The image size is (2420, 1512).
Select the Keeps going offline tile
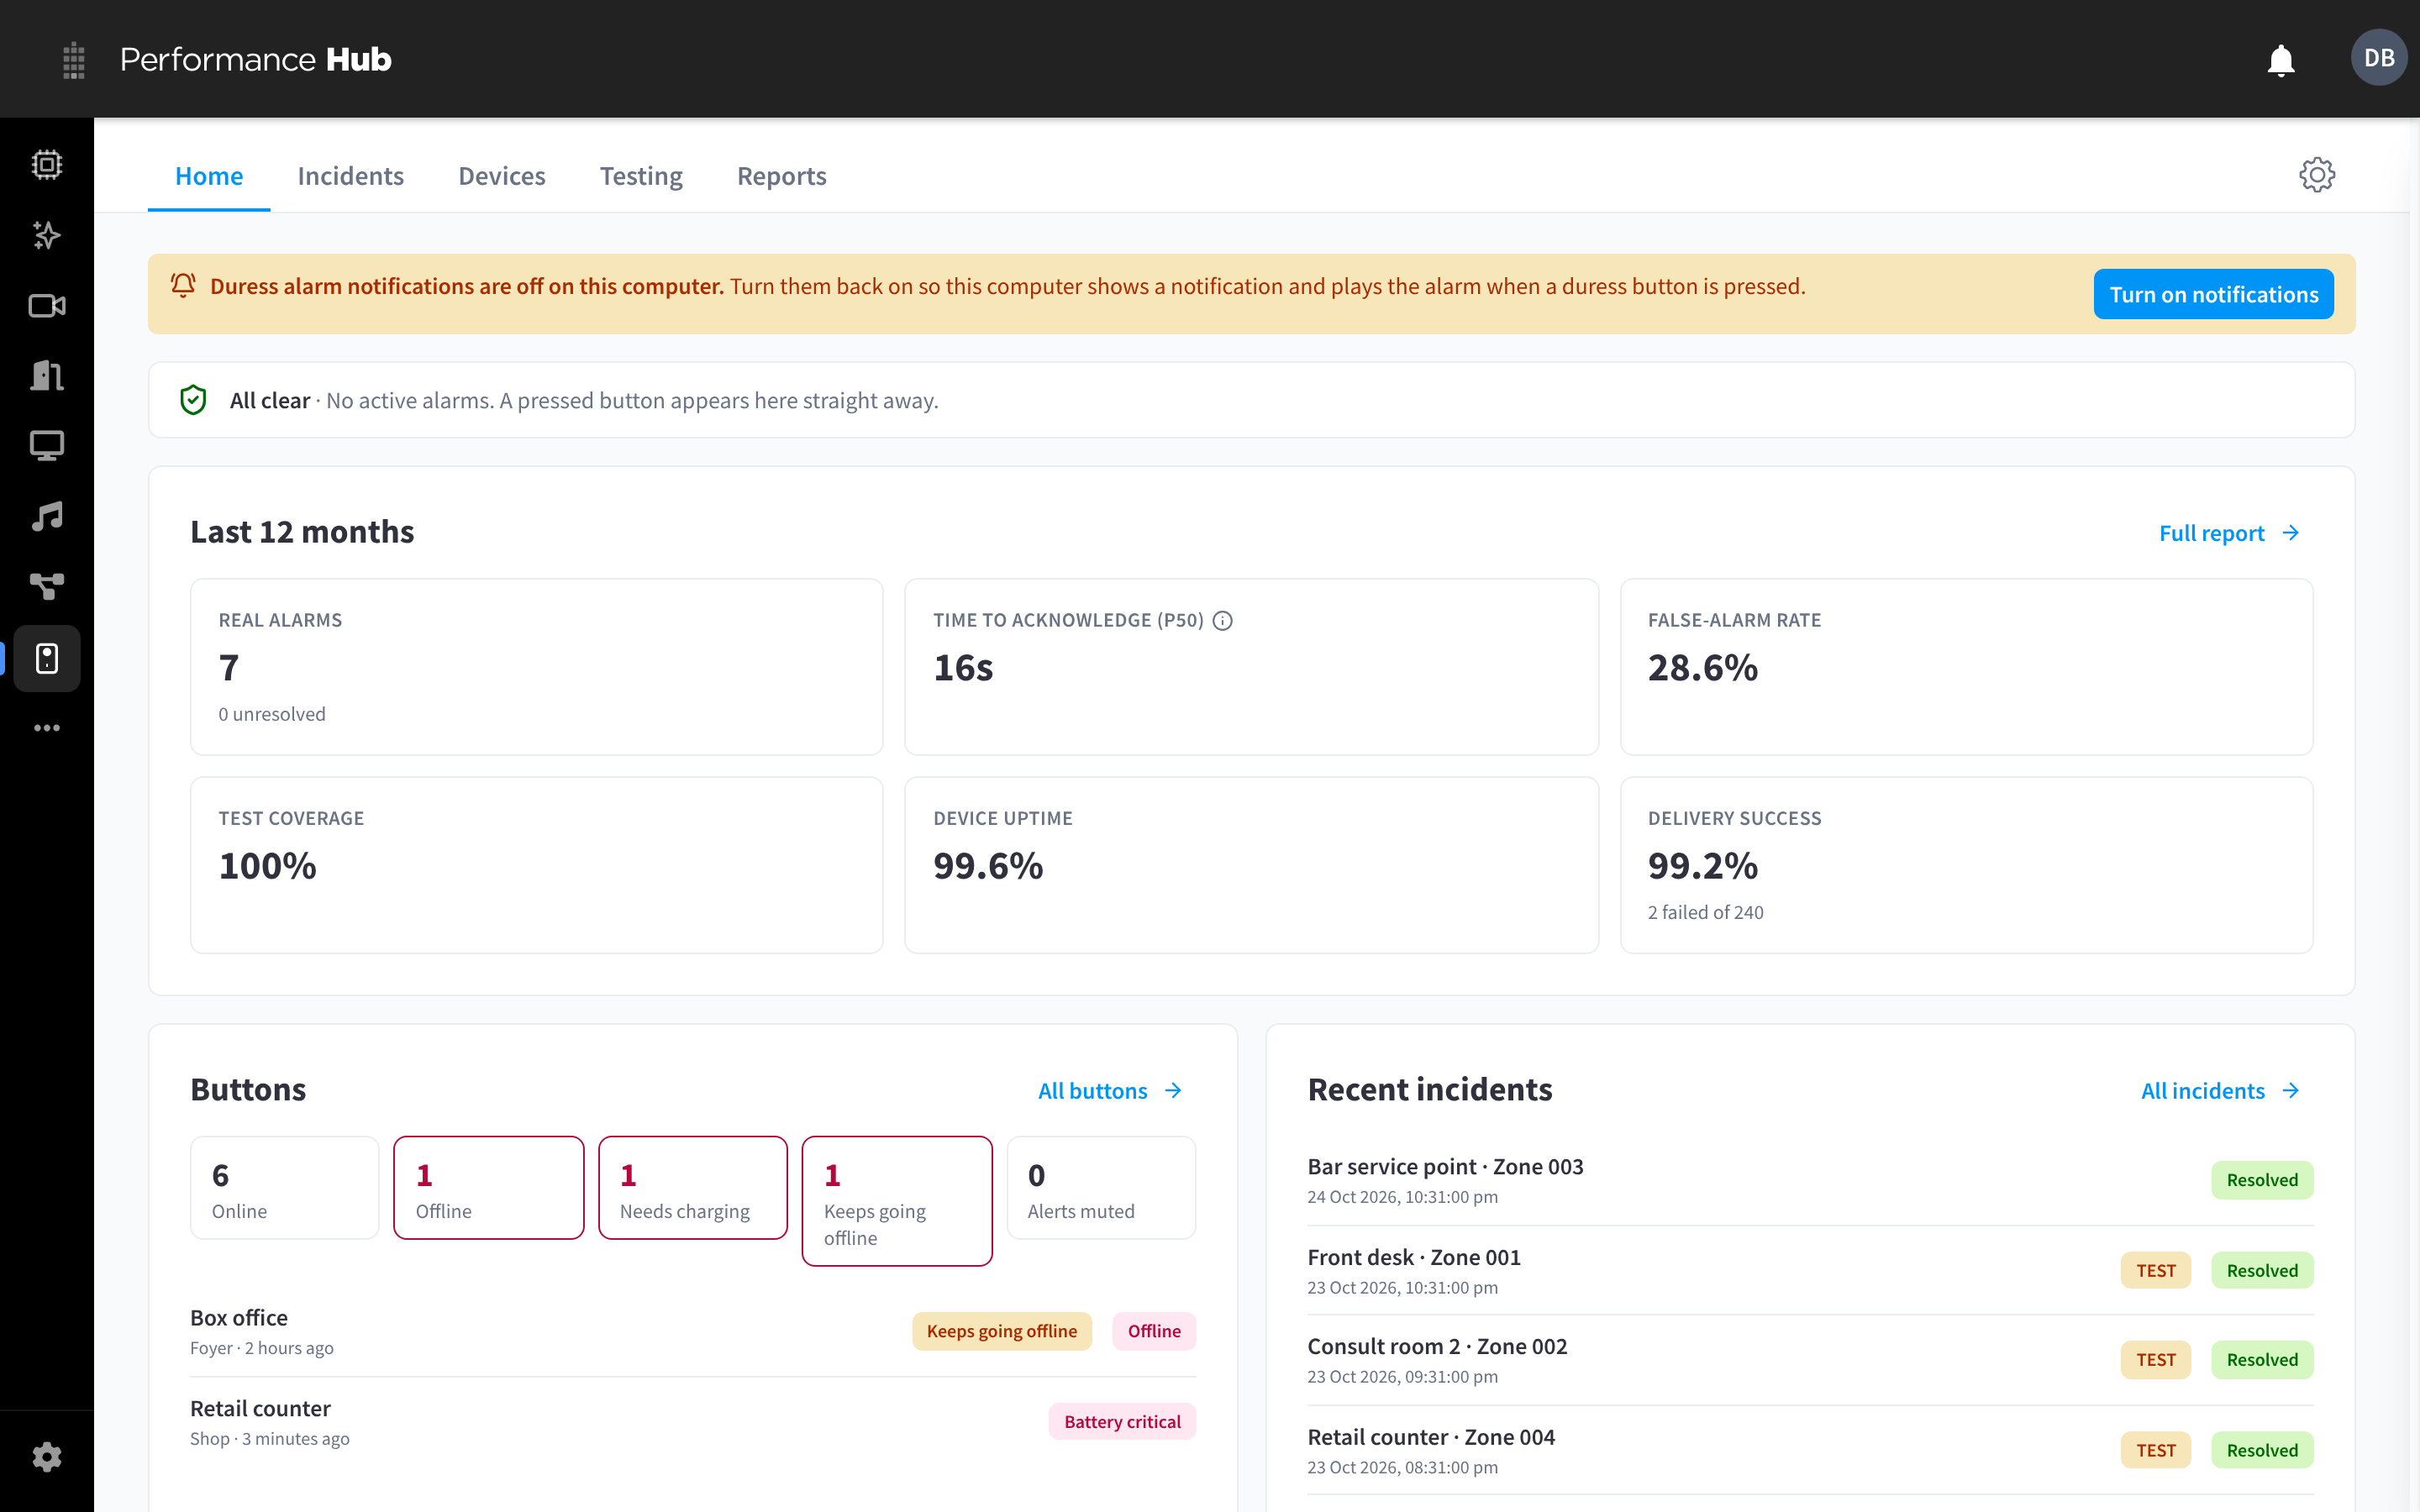(x=897, y=1201)
